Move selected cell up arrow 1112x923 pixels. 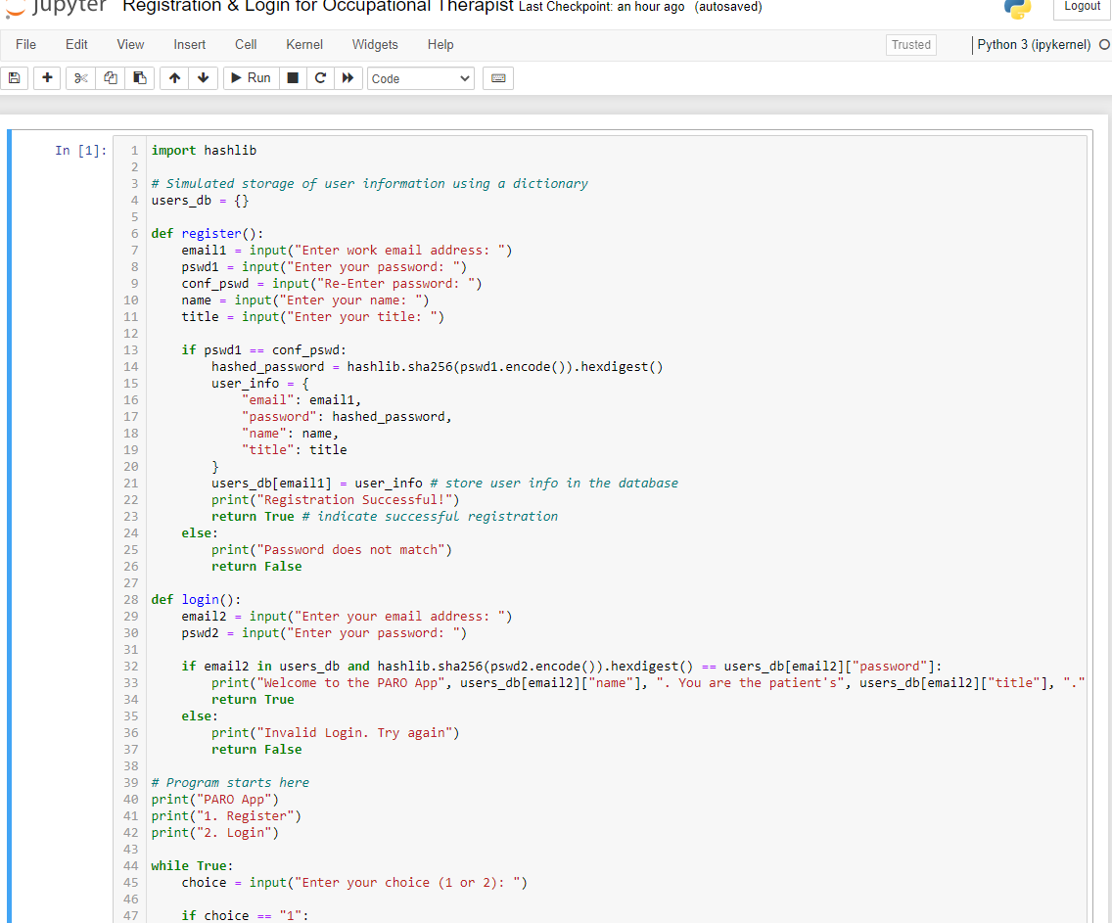click(x=174, y=78)
